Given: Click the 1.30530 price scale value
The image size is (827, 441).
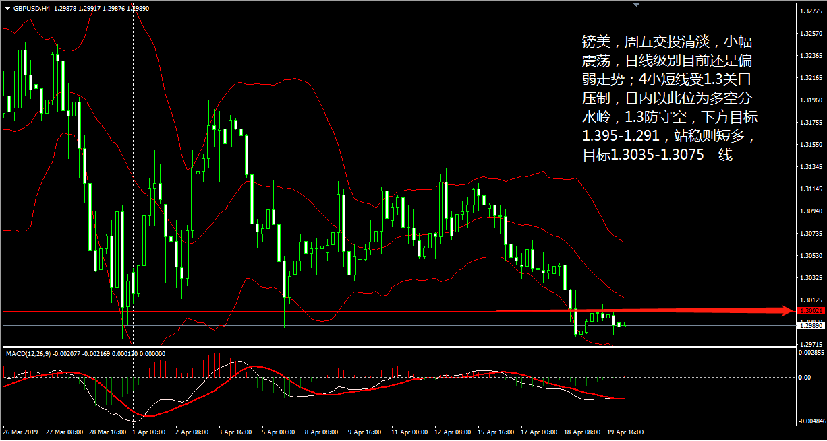Looking at the screenshot, I should [x=810, y=255].
